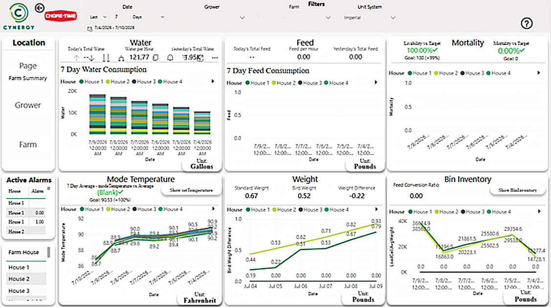Click the Standard Weight value 0.67
551x308 pixels.
(x=251, y=196)
